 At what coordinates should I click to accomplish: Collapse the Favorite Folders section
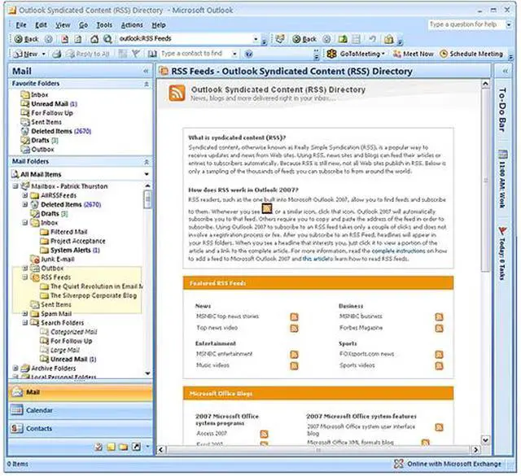coord(147,84)
